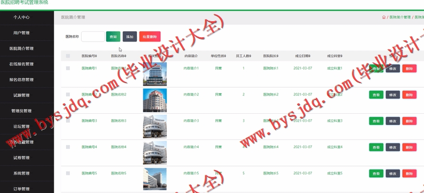Screen dimensions: 424x193
Task: Open the hospital image thumbnail in row 医院名称2
Action: pos(155,100)
